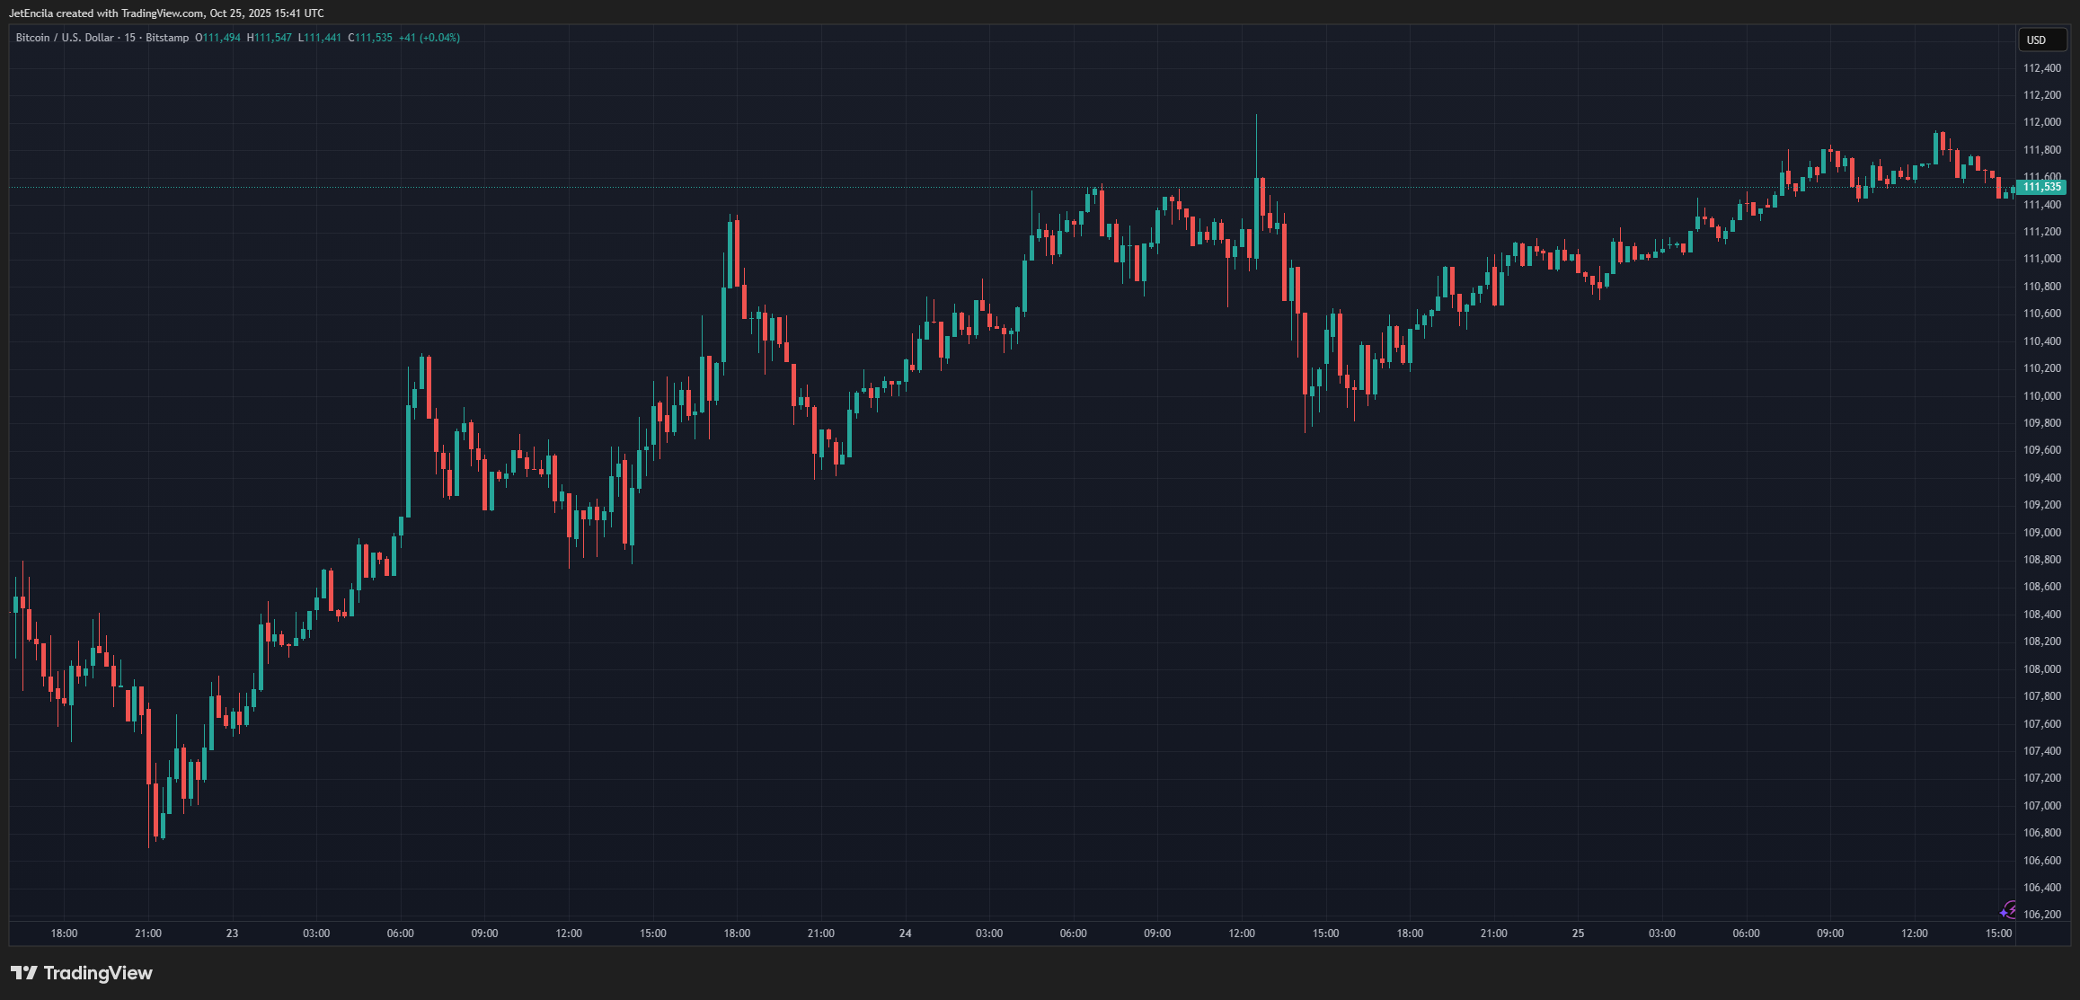Click the 24 date marker on time axis
This screenshot has width=2080, height=1000.
905,934
